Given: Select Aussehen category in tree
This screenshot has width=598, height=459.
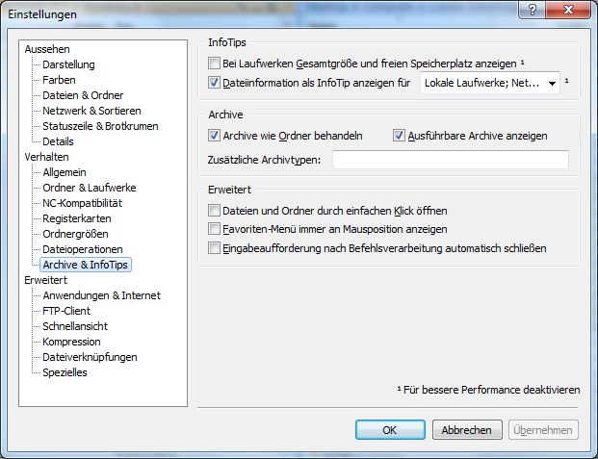Looking at the screenshot, I should 47,49.
